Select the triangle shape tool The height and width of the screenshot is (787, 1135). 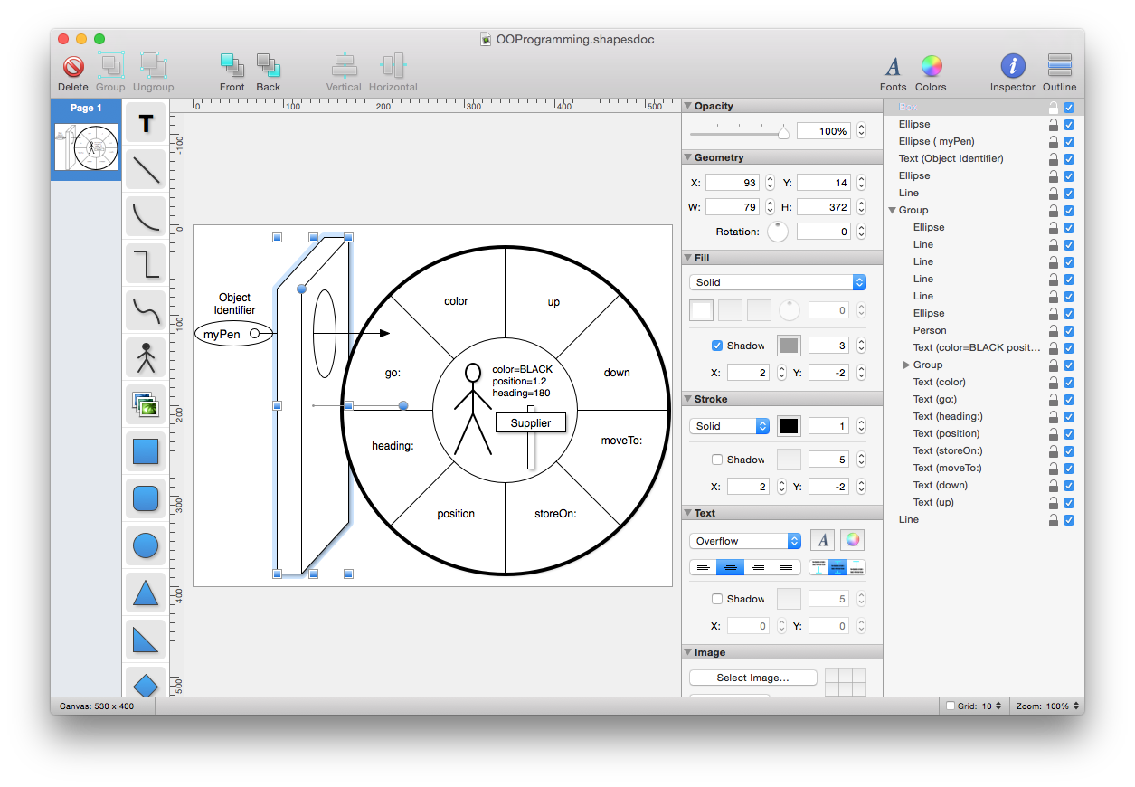[x=145, y=593]
